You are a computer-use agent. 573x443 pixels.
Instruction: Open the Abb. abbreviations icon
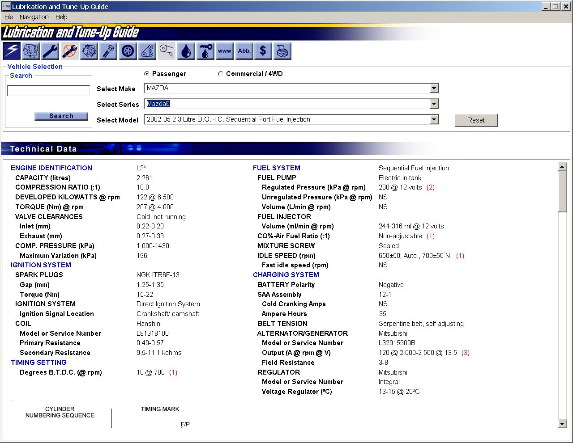coord(244,51)
